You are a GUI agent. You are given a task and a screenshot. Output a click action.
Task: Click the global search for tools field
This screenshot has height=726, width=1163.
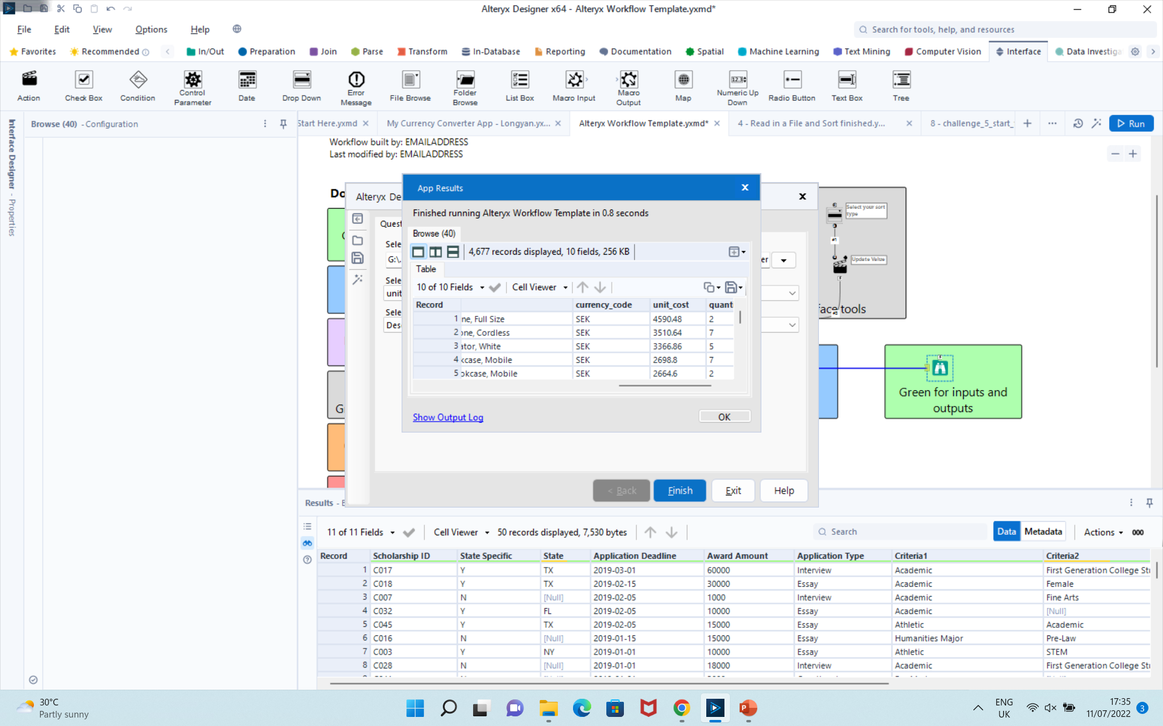pyautogui.click(x=1005, y=30)
